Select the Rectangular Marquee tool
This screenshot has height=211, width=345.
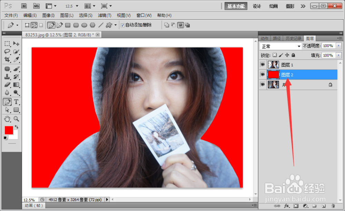pyautogui.click(x=7, y=43)
